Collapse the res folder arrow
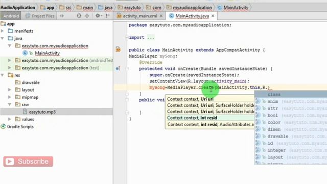Viewport: 327px width, 184px height. point(3,75)
